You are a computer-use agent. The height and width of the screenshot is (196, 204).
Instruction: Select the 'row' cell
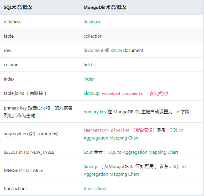[40, 50]
